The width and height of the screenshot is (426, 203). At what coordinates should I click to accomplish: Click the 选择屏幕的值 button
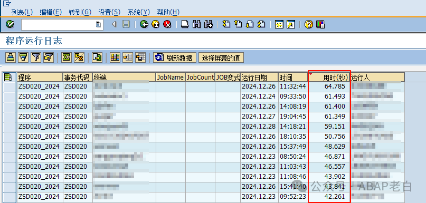[221, 57]
